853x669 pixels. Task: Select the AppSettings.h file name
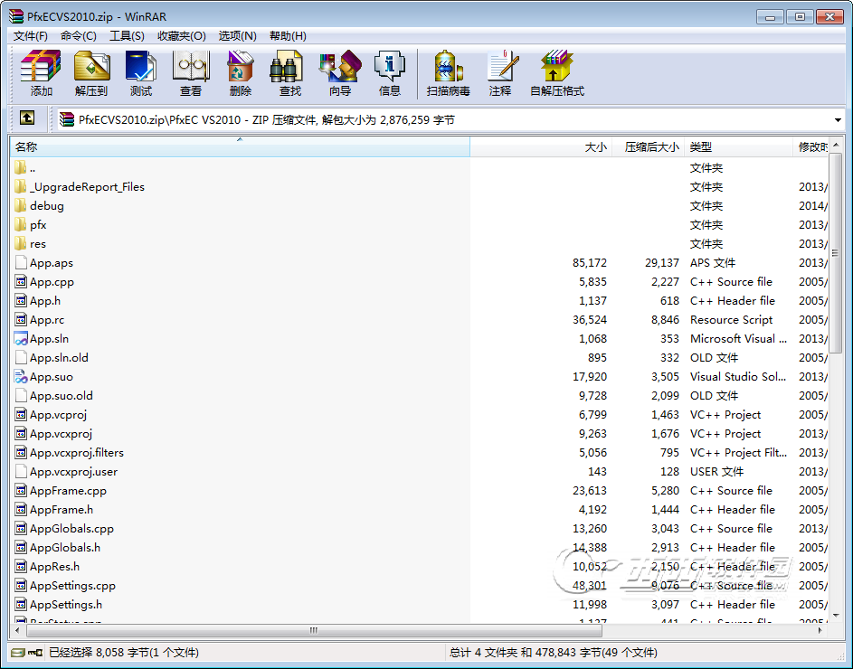66,605
